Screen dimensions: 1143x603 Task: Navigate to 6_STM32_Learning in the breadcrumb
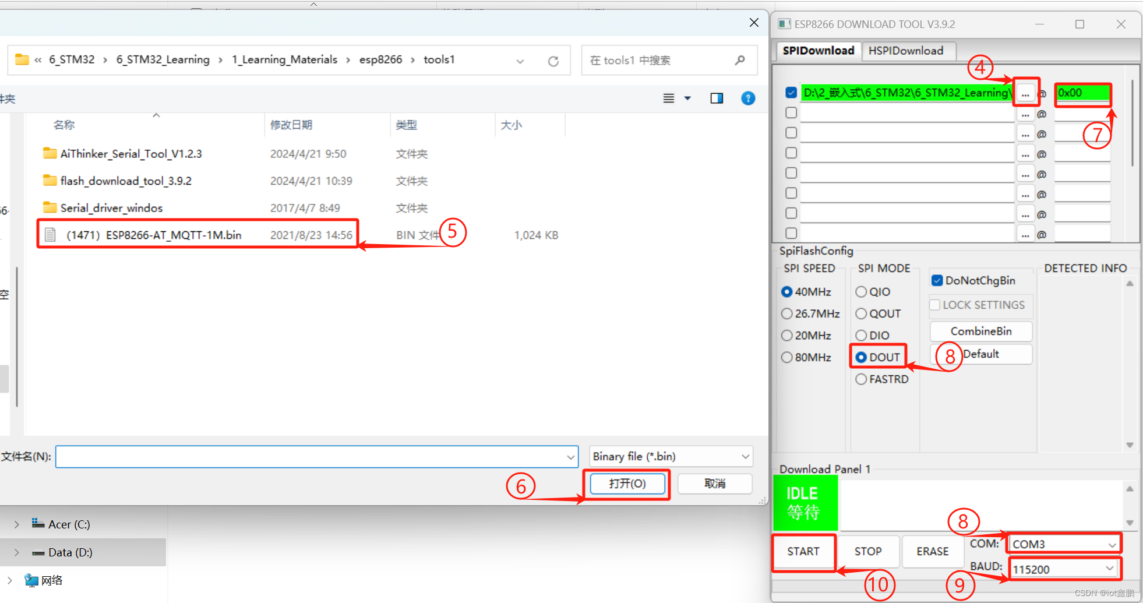pos(163,59)
